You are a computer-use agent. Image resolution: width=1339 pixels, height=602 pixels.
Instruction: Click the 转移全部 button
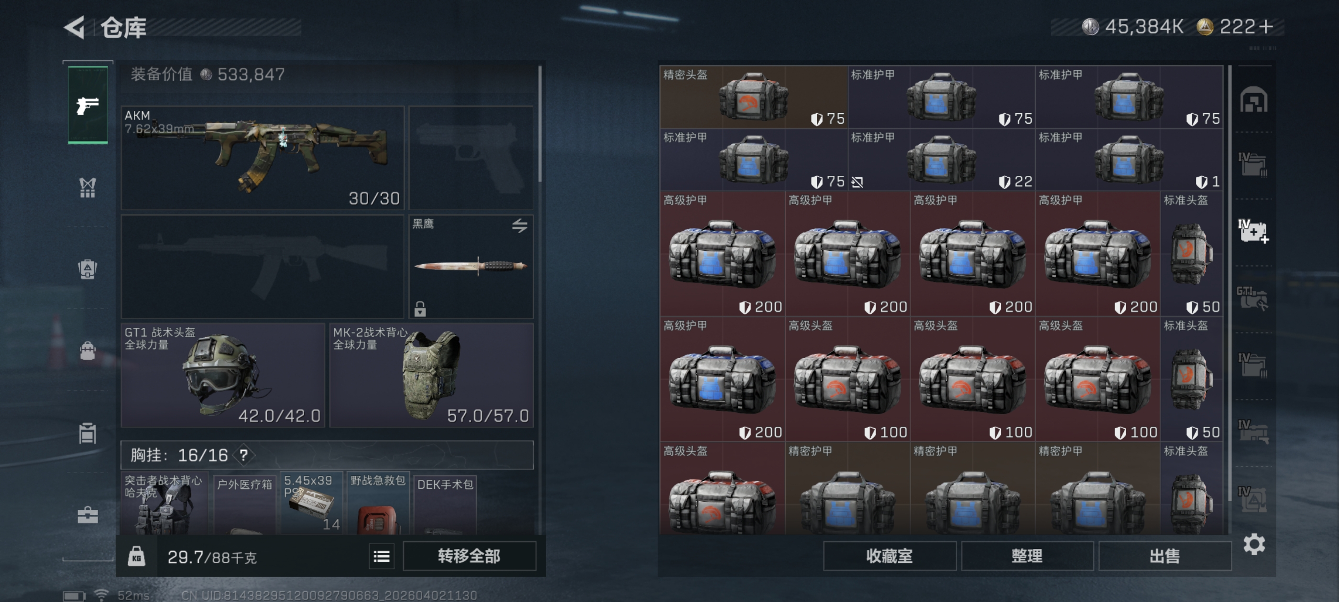[x=469, y=556]
